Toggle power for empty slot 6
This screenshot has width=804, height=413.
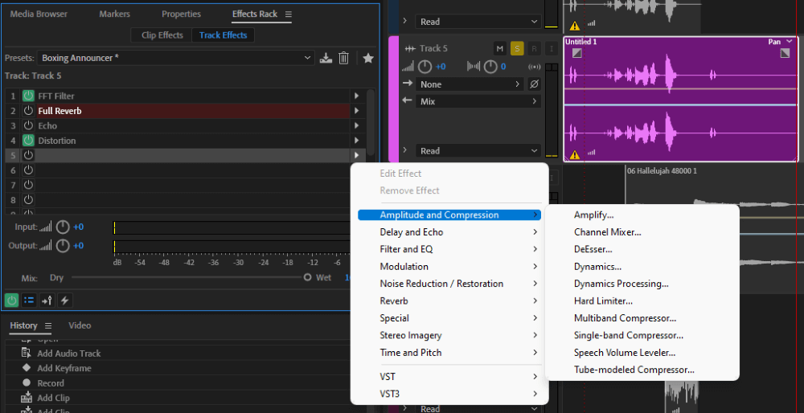tap(28, 170)
